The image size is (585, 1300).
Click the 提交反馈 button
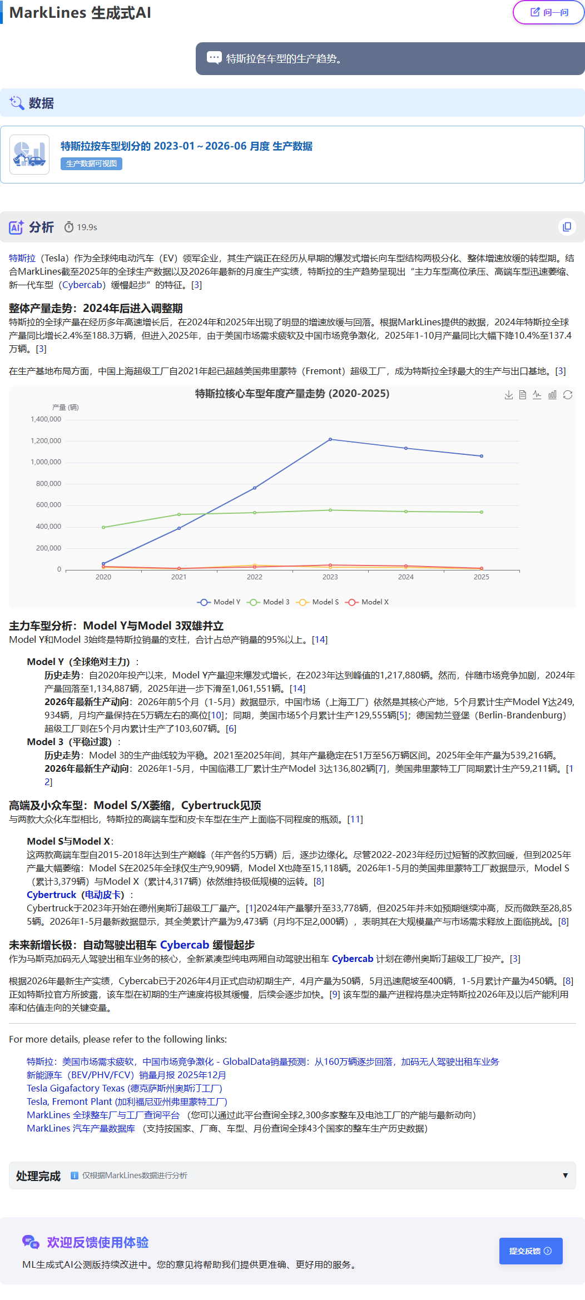[x=531, y=1251]
